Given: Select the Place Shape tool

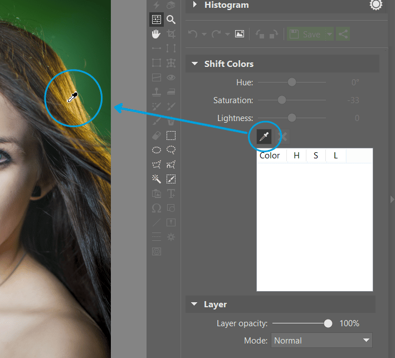Looking at the screenshot, I should (171, 208).
